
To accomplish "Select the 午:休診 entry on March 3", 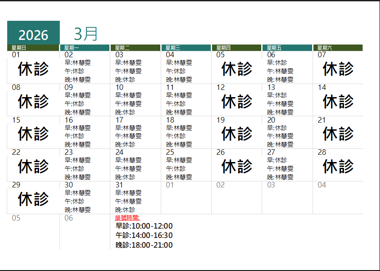I will click(x=127, y=71).
